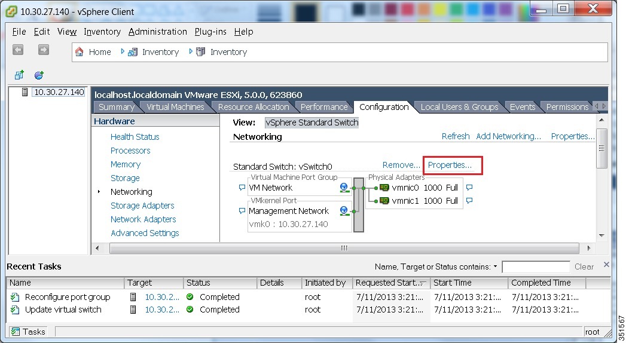Click the Management Network globe icon

pos(344,210)
